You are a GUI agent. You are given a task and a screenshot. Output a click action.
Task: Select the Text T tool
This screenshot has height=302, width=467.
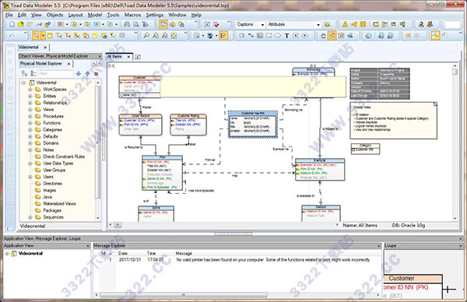coord(286,36)
